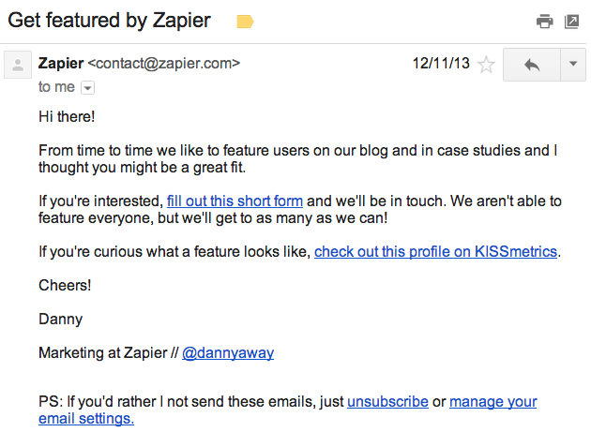Click the "Marketing at Zapier" signature text

click(99, 353)
